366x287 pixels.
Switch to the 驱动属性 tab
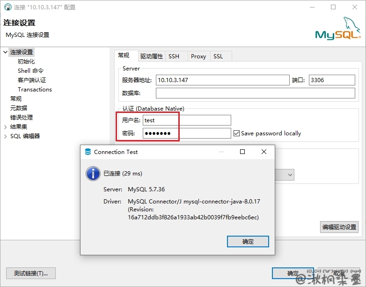click(x=151, y=56)
